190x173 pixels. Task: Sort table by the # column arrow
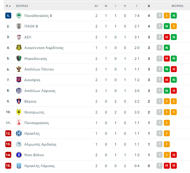point(8,6)
